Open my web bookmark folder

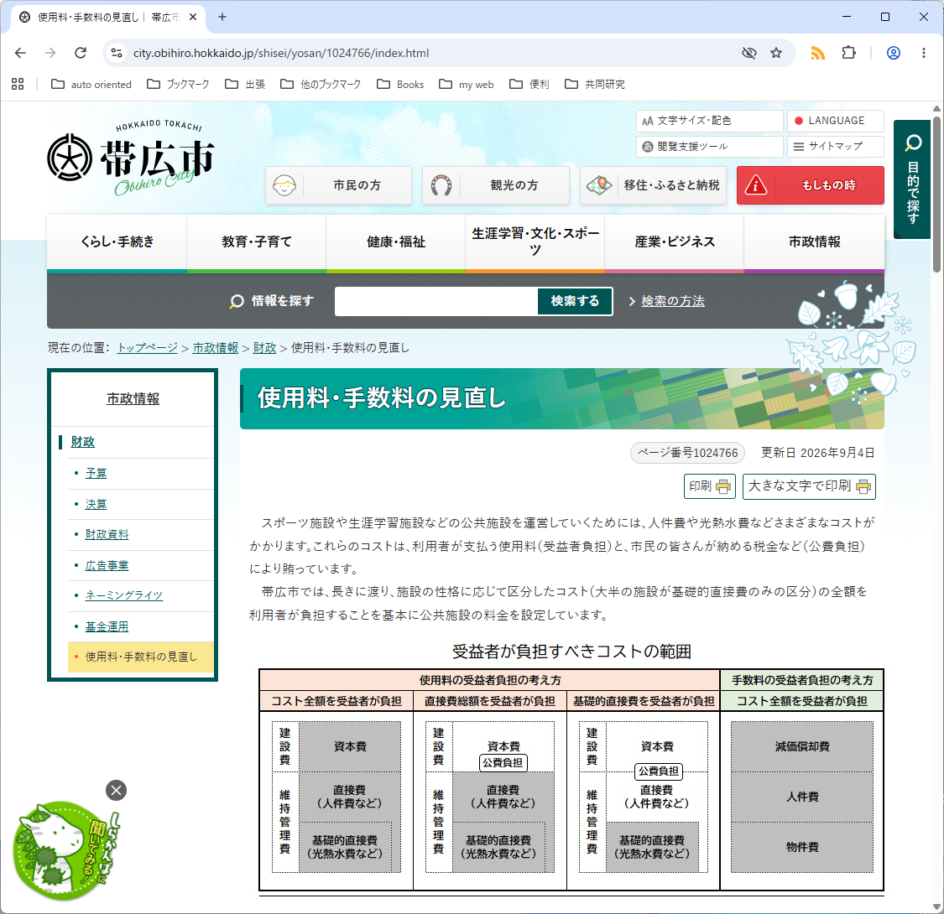tap(467, 84)
